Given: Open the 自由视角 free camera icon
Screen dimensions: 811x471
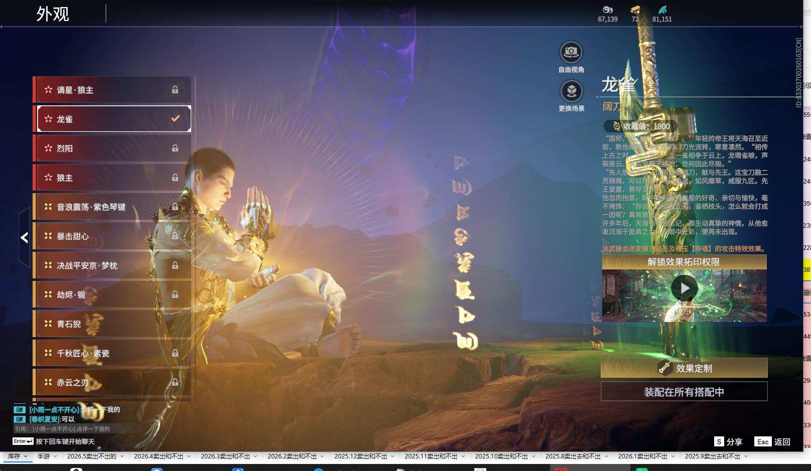Looking at the screenshot, I should pos(571,52).
